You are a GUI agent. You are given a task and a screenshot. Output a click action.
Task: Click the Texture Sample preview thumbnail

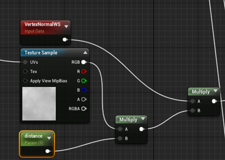pyautogui.click(x=39, y=104)
